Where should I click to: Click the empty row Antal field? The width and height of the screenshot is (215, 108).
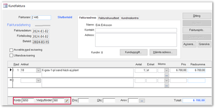140,81
